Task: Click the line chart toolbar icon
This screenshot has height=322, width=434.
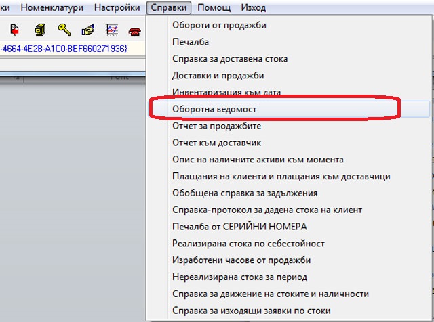Action: 112,30
